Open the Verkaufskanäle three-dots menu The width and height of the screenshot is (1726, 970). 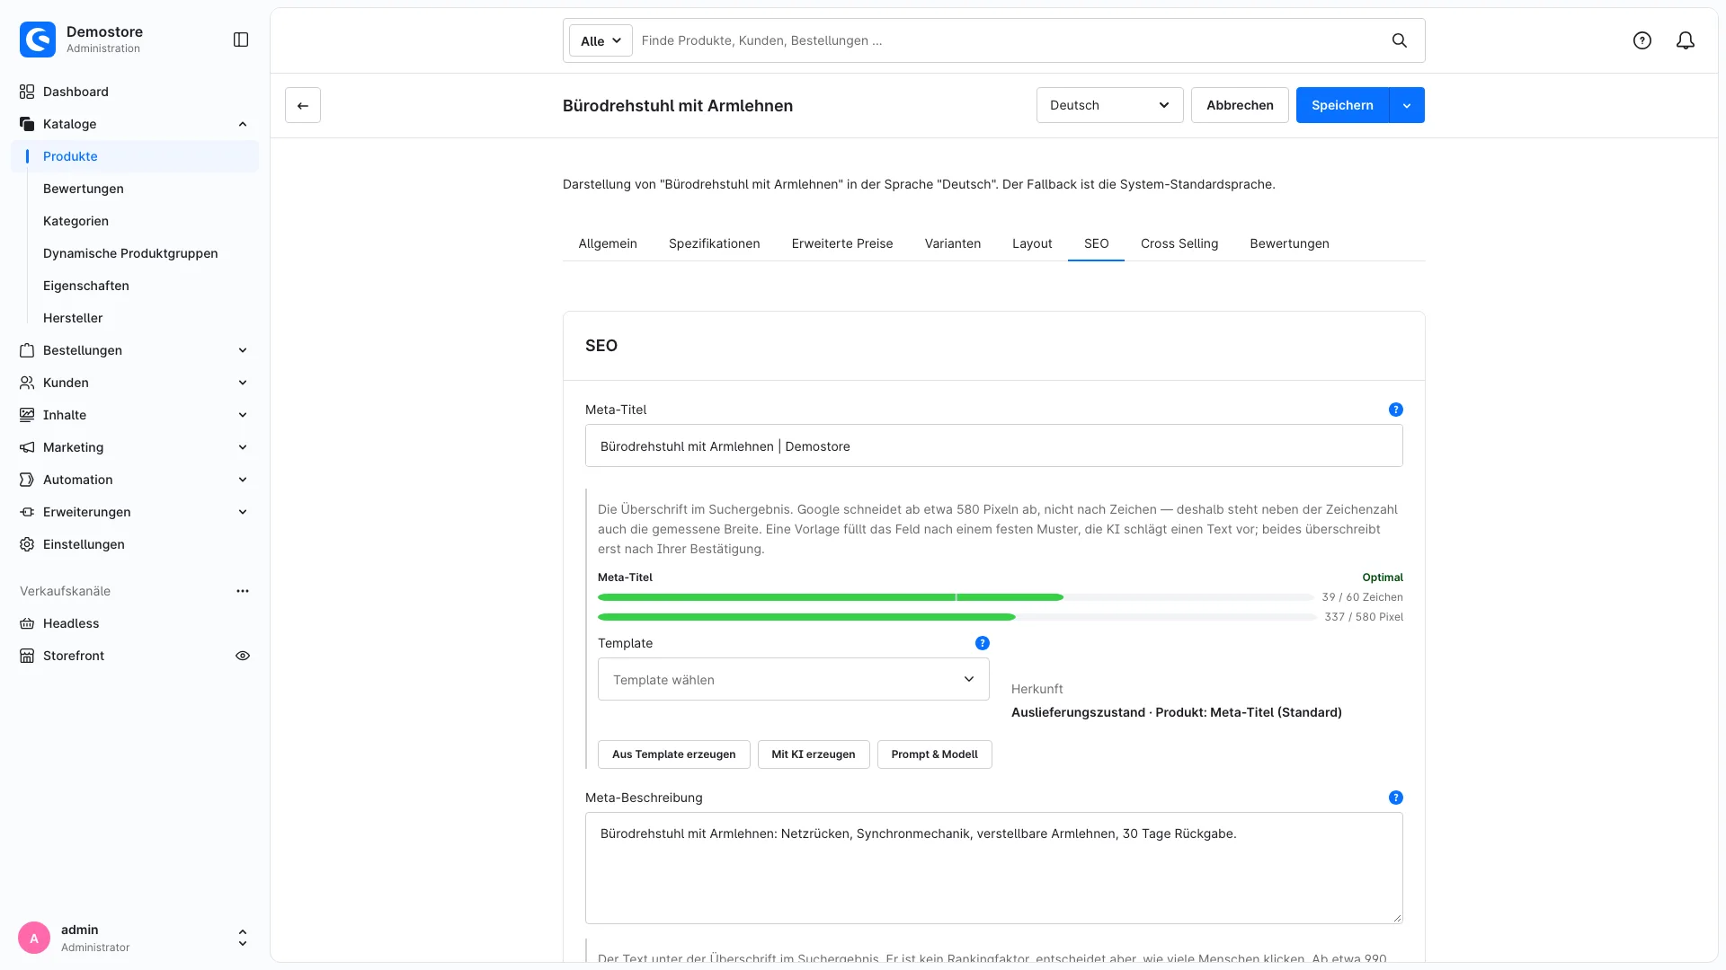[x=243, y=591]
